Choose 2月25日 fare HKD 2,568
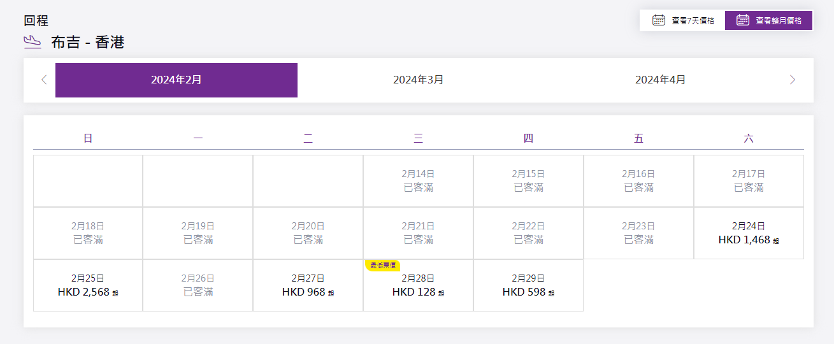 coord(88,285)
